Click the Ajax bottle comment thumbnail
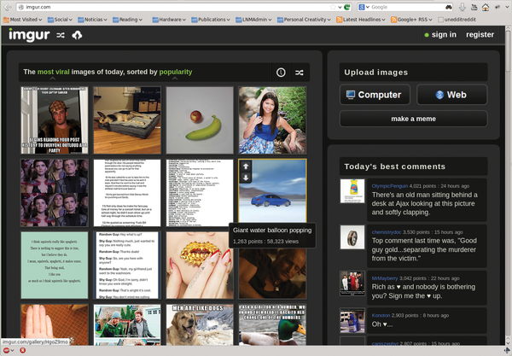 (352, 191)
